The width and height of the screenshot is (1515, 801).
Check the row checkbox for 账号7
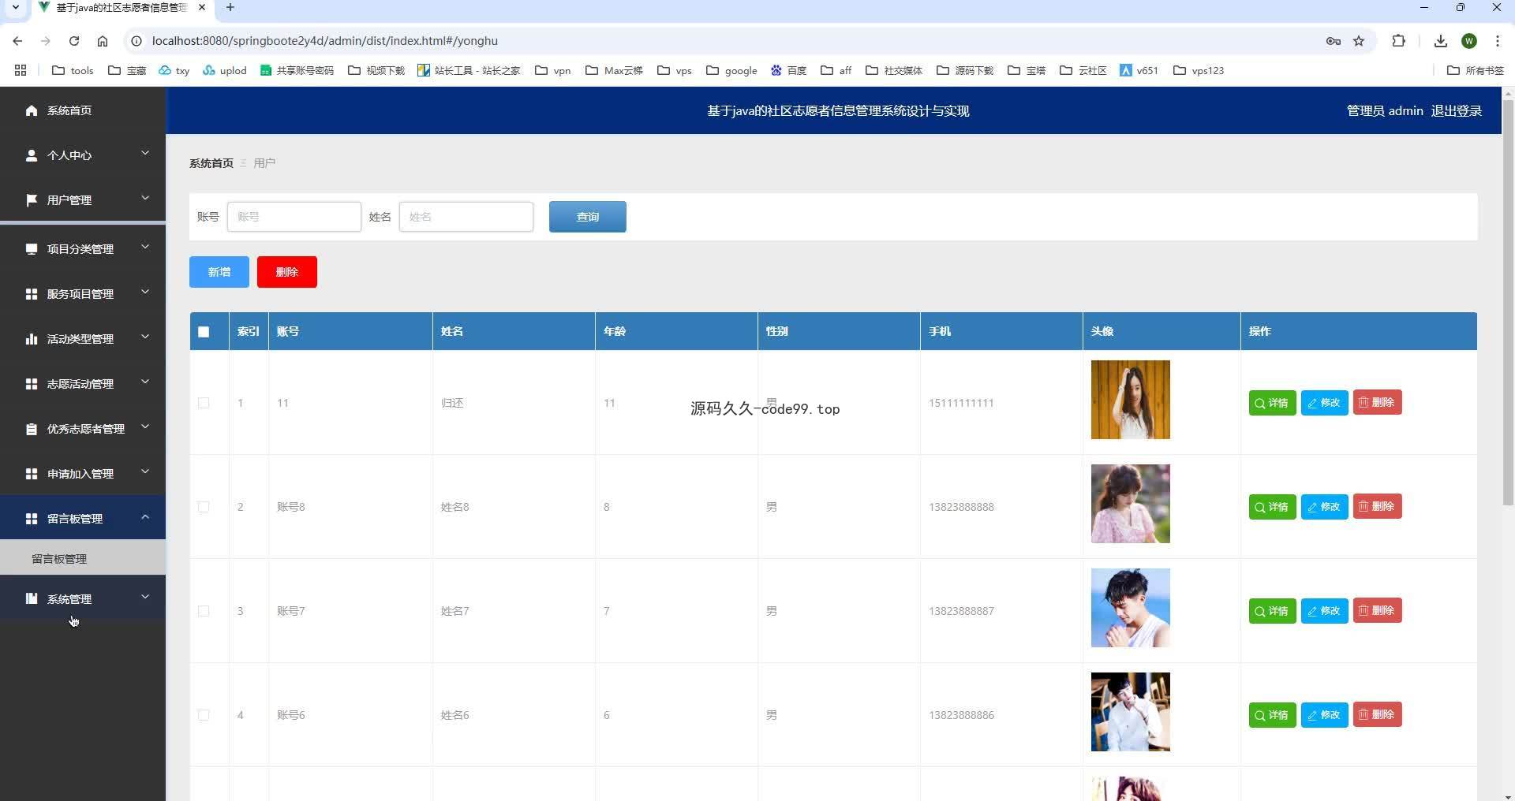tap(204, 611)
